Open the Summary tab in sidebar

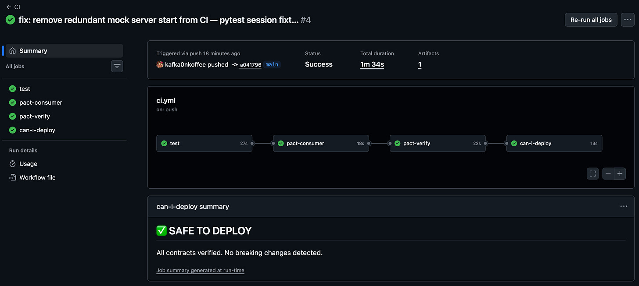click(65, 51)
